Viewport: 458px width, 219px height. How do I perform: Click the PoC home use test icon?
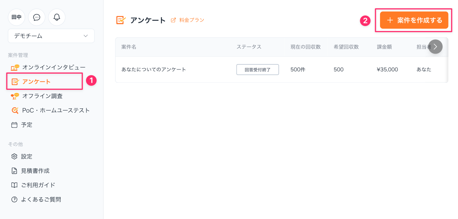[x=15, y=110]
